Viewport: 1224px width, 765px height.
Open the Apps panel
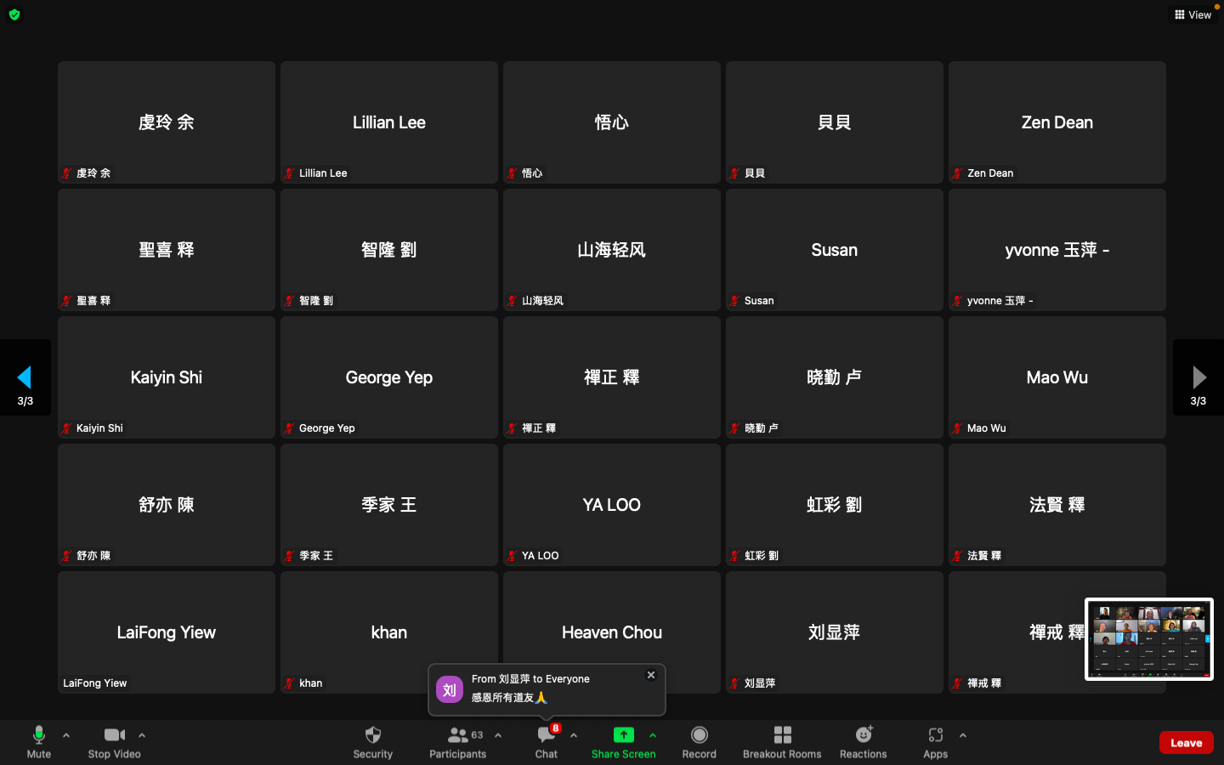tap(935, 741)
